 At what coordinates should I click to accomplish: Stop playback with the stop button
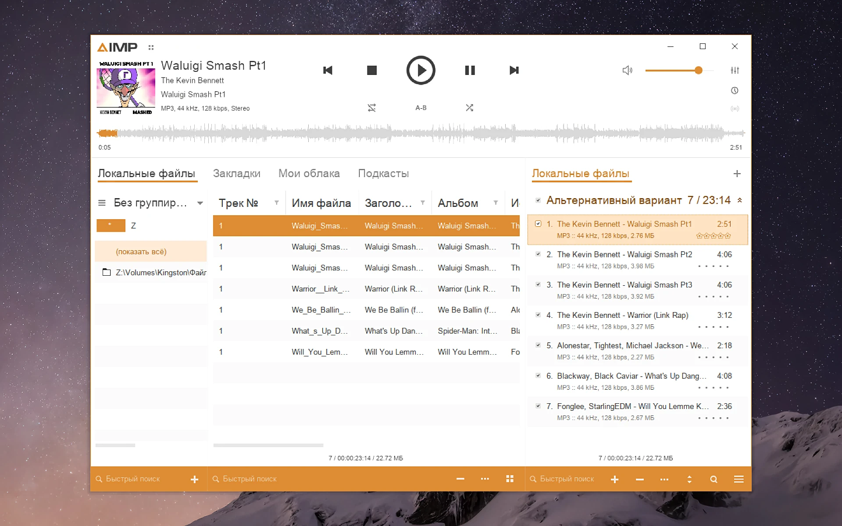point(371,70)
